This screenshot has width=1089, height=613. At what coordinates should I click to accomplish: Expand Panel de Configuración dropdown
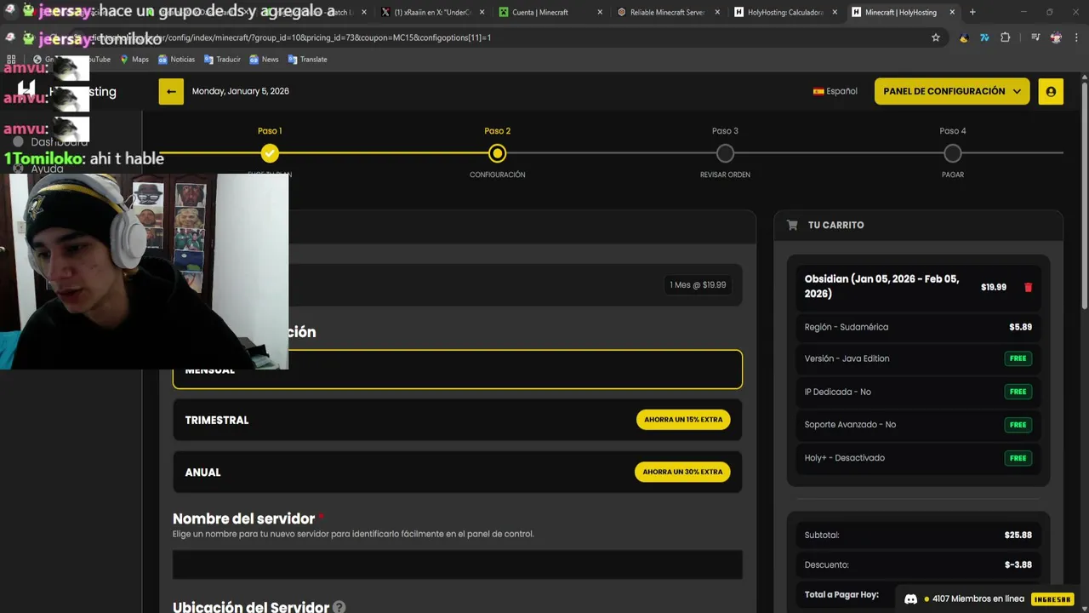pos(952,91)
